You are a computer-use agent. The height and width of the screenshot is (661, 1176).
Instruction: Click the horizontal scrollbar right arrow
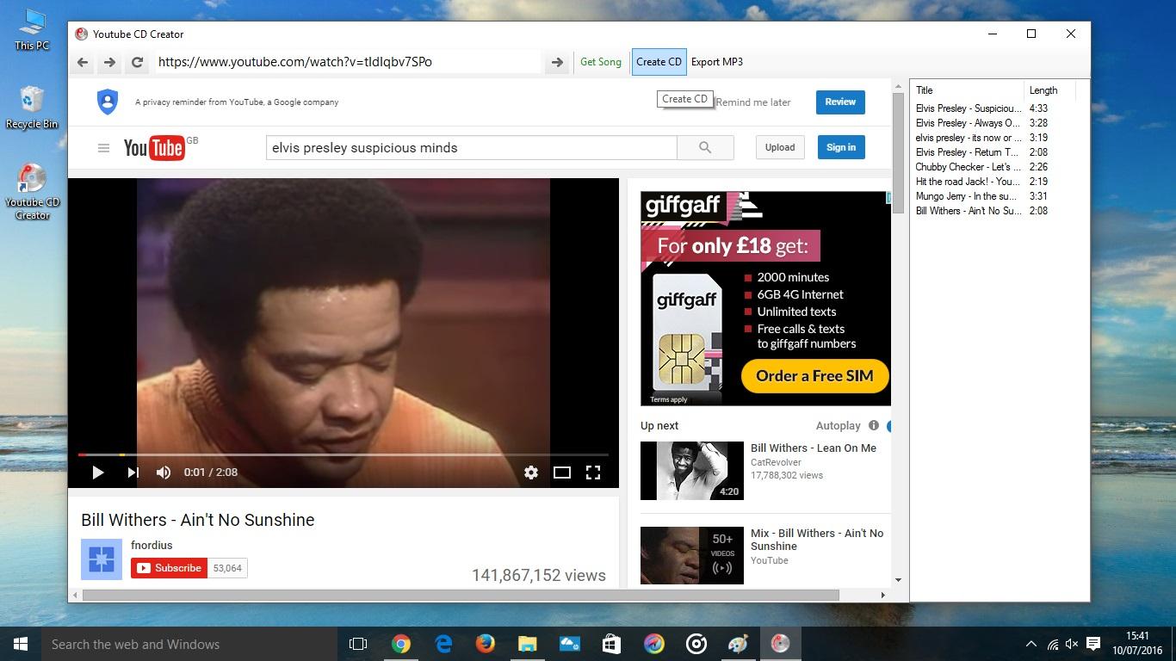(x=882, y=595)
